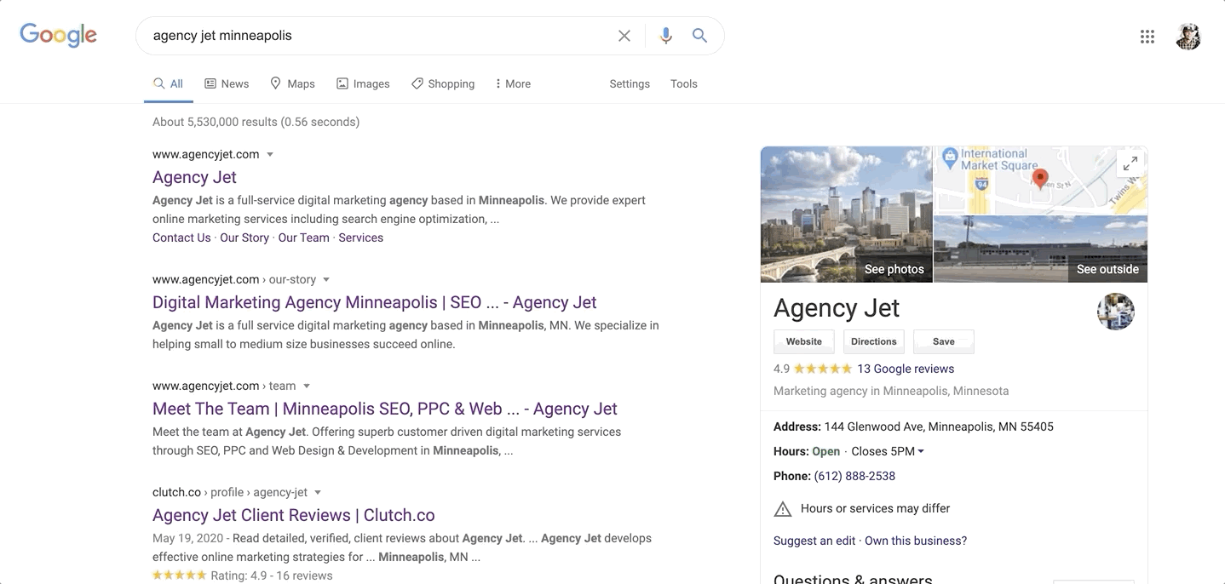
Task: Expand the map with fullscreen icon
Action: coord(1130,163)
